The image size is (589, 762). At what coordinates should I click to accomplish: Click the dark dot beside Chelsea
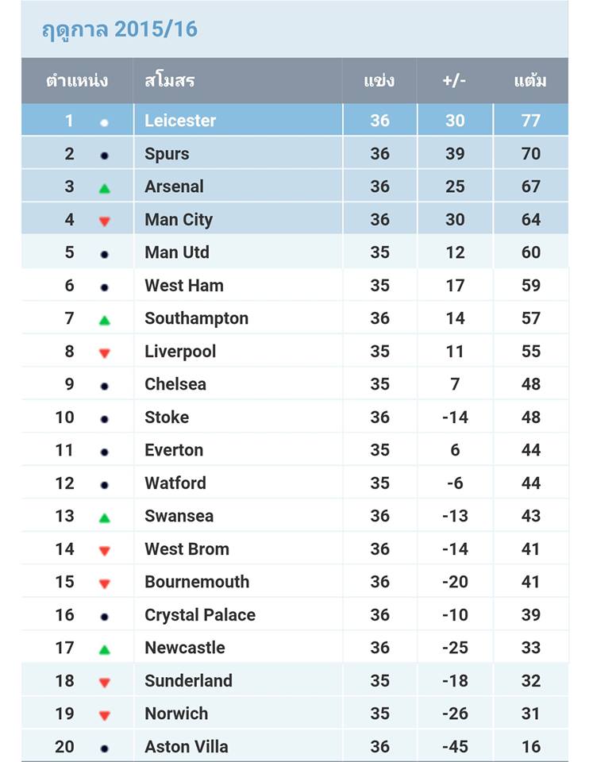coord(104,387)
